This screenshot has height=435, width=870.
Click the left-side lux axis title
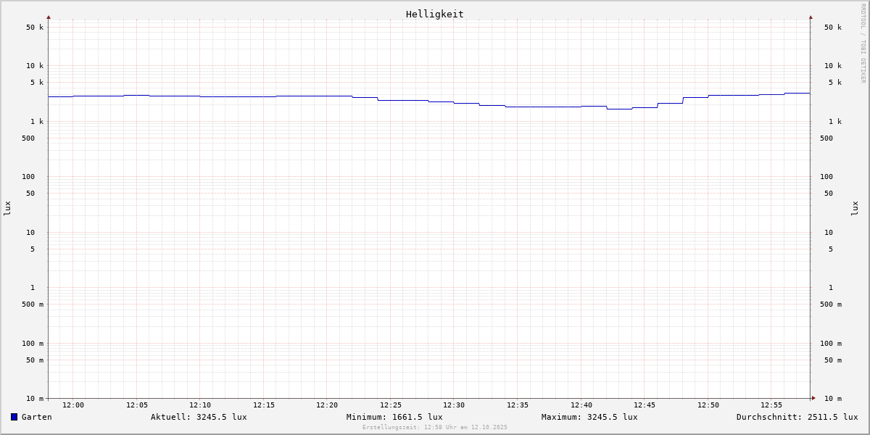7,208
